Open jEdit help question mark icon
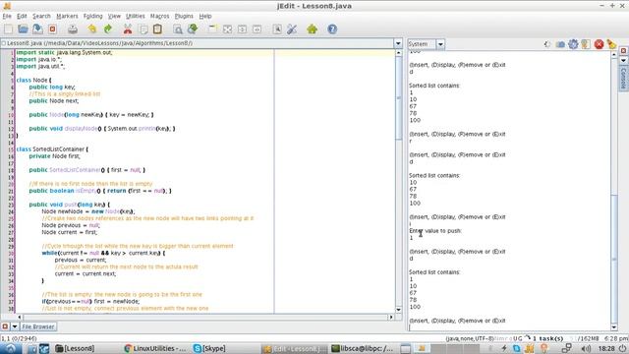The image size is (629, 354). pyautogui.click(x=332, y=29)
